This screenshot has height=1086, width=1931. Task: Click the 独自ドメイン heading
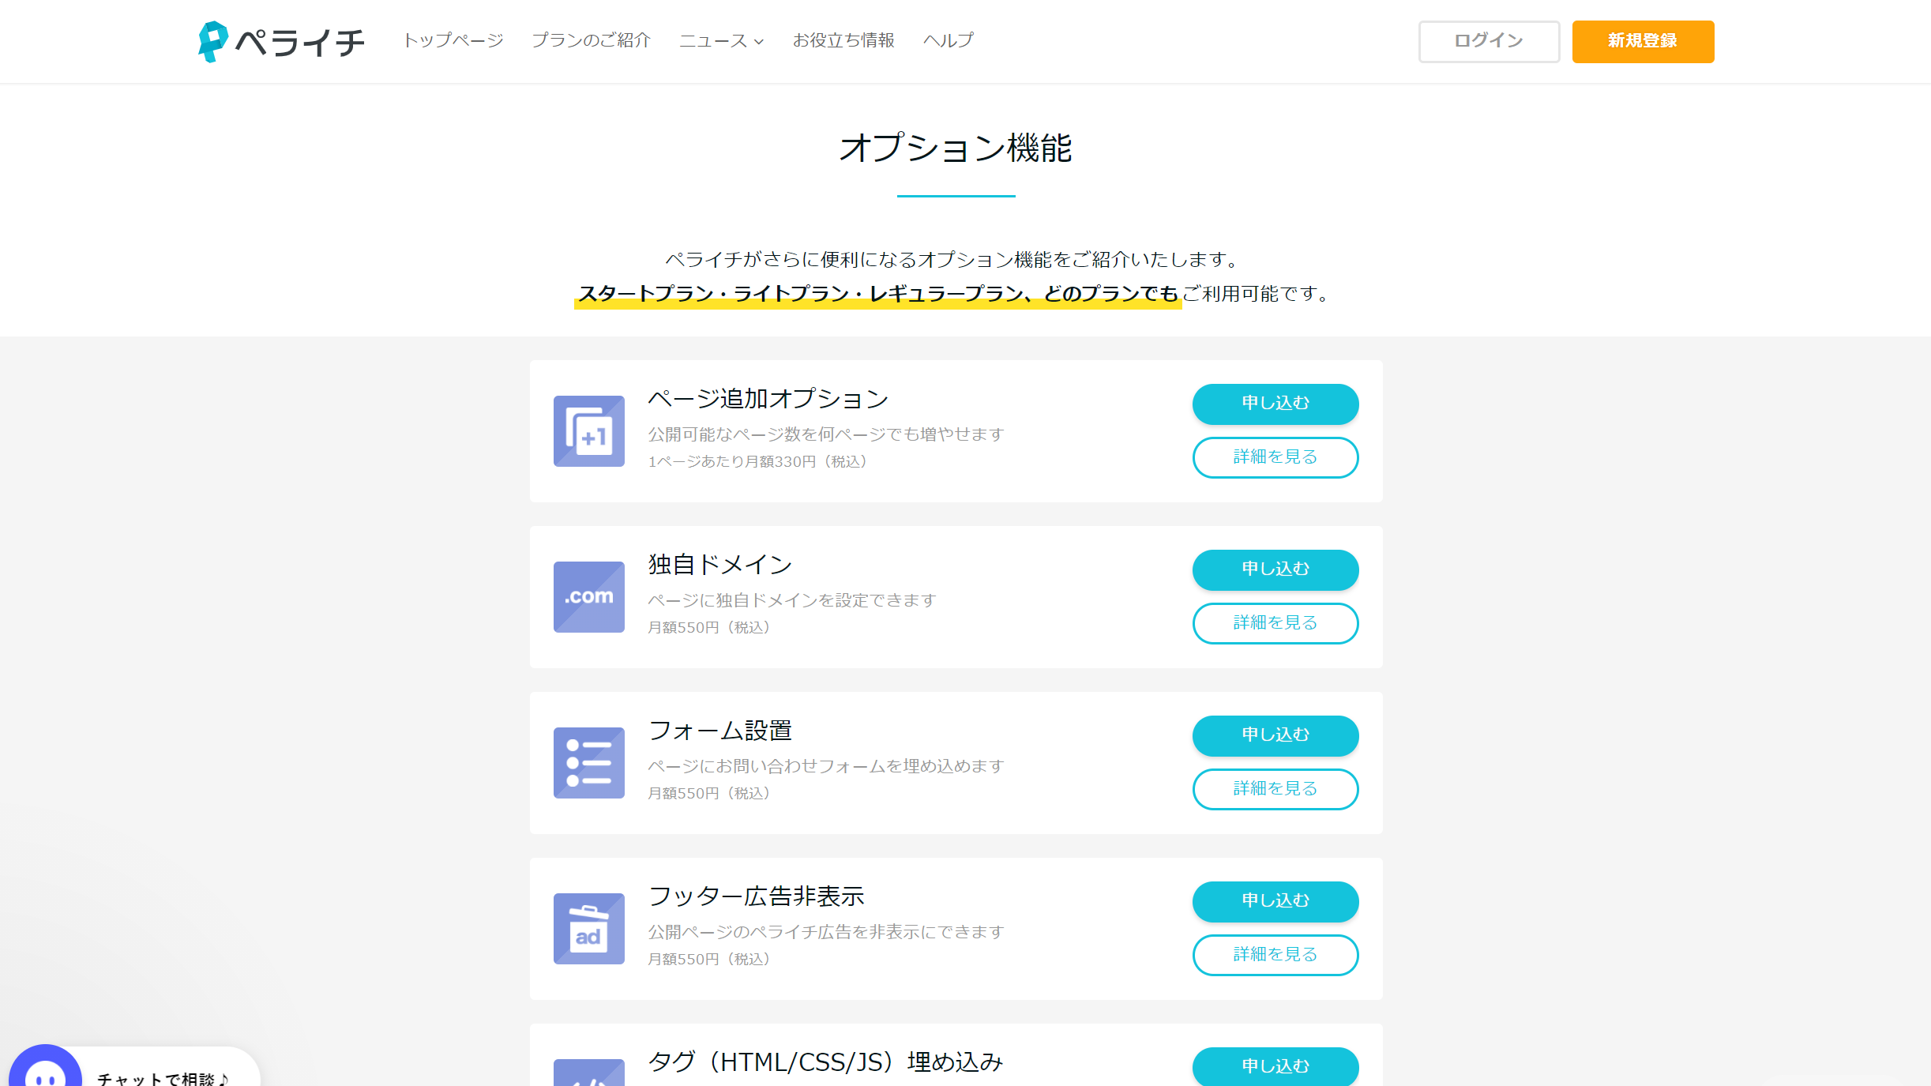tap(720, 565)
